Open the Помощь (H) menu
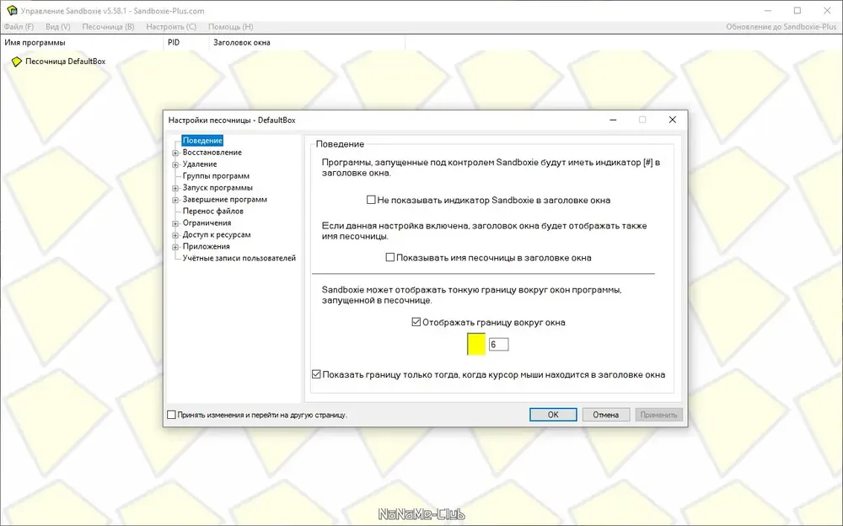Image resolution: width=843 pixels, height=526 pixels. (231, 26)
